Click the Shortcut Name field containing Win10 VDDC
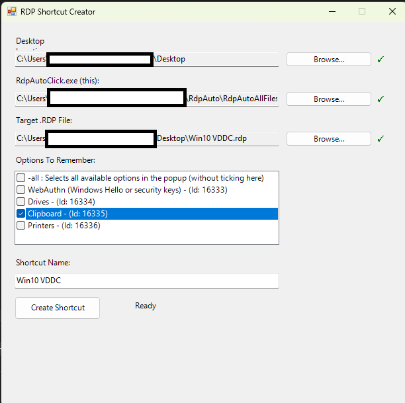This screenshot has width=405, height=403. pos(147,281)
